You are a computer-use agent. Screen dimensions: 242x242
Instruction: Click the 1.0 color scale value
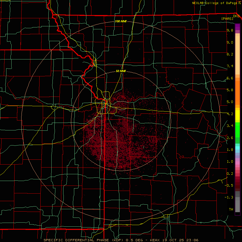click(230, 162)
